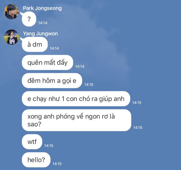The width and height of the screenshot is (181, 170).
Task: Tap the timestamp beside 'à dm'
Action: pyautogui.click(x=54, y=48)
